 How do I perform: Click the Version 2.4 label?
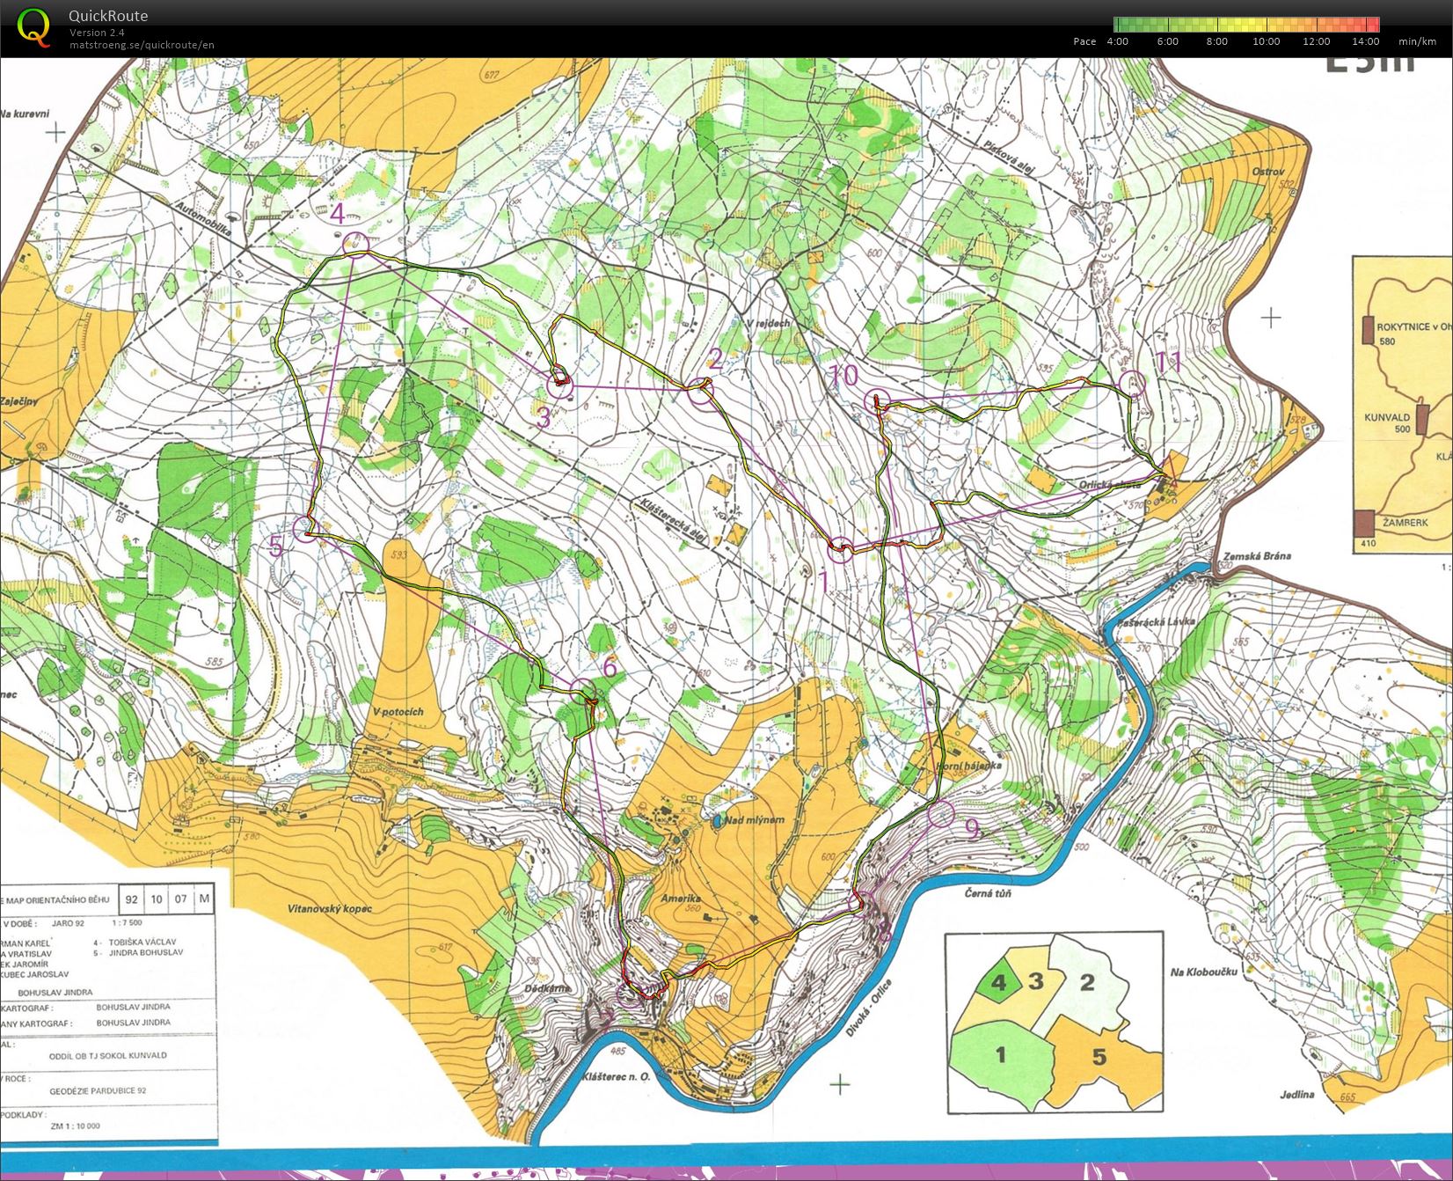(97, 33)
